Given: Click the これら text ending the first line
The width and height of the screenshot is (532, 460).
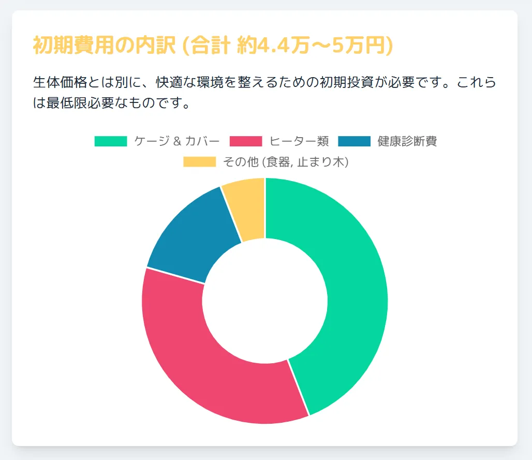Looking at the screenshot, I should 477,82.
